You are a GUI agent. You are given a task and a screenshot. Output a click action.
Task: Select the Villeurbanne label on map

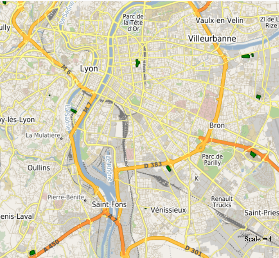(x=212, y=39)
